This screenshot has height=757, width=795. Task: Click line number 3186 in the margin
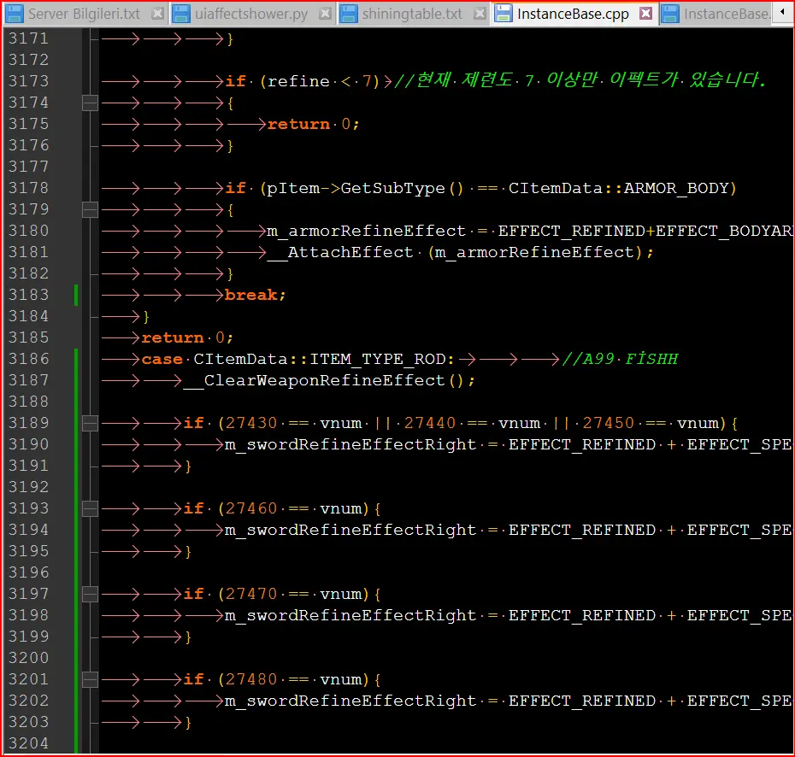click(28, 359)
